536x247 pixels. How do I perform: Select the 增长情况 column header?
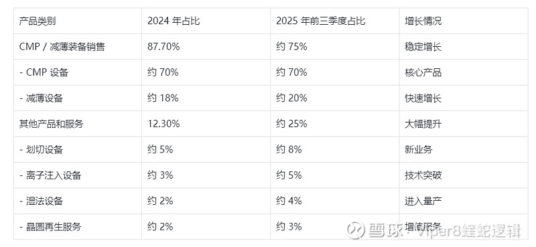[464, 21]
